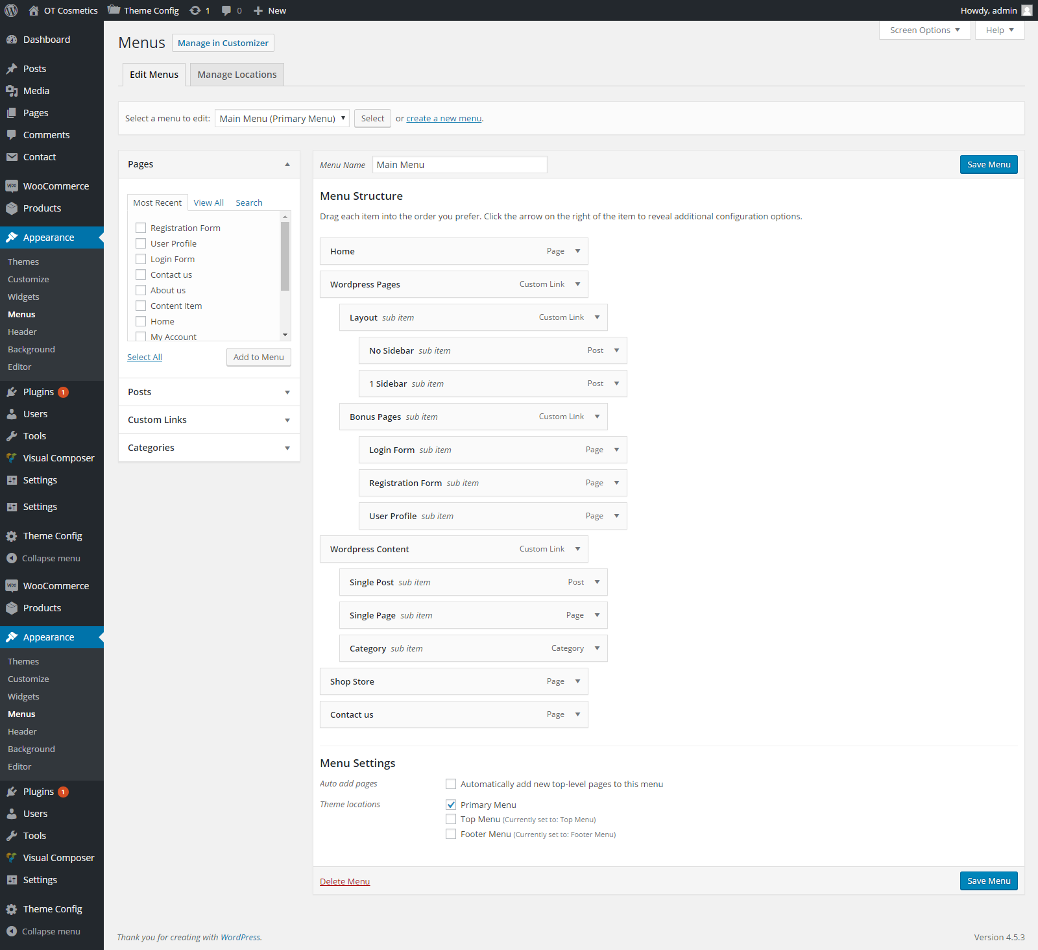Viewport: 1038px width, 950px height.
Task: Check the Top Menu theme location
Action: pyautogui.click(x=451, y=819)
